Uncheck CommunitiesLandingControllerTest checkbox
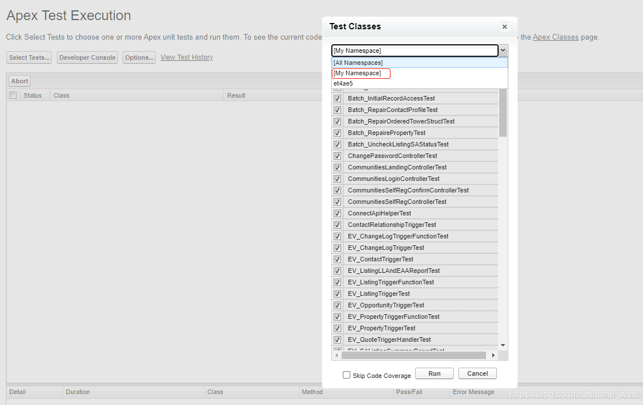The height and width of the screenshot is (405, 643). click(337, 168)
